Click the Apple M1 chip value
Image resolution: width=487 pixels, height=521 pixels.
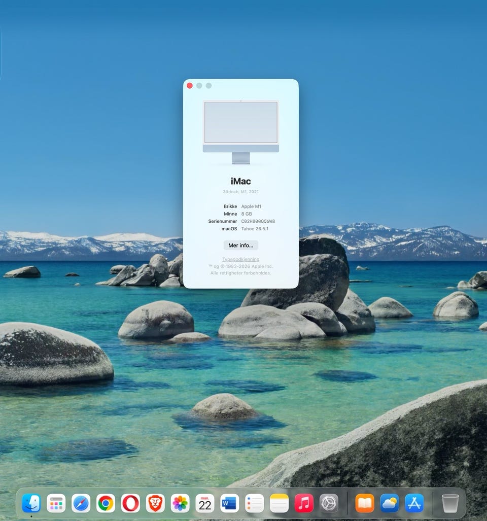[x=251, y=206]
